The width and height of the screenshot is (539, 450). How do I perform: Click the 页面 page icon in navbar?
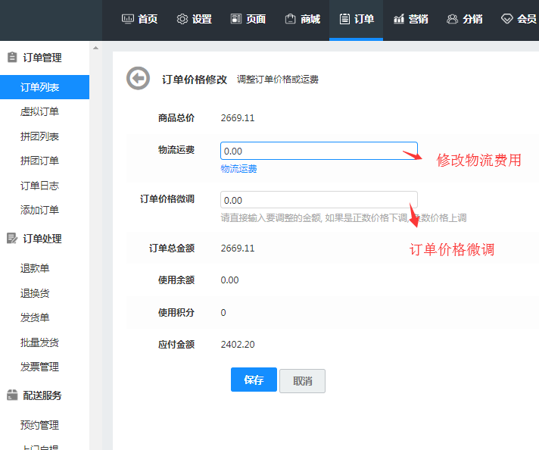pos(236,19)
